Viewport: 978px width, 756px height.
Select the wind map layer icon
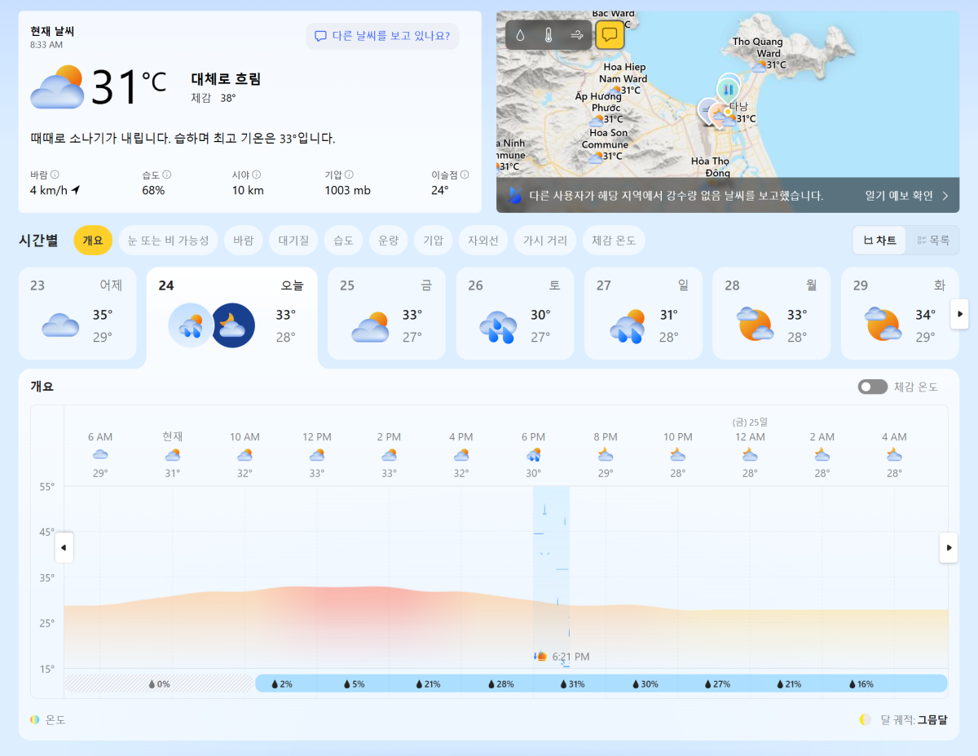coord(577,35)
